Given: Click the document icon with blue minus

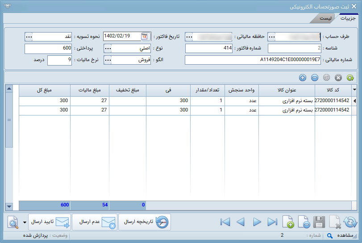Looking at the screenshot, I should pos(304,222).
